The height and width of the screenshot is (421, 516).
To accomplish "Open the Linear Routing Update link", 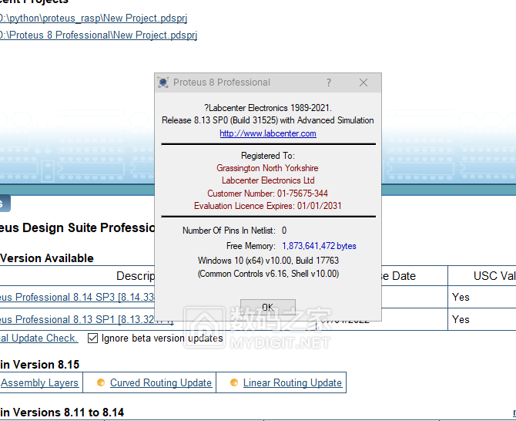I will click(293, 382).
